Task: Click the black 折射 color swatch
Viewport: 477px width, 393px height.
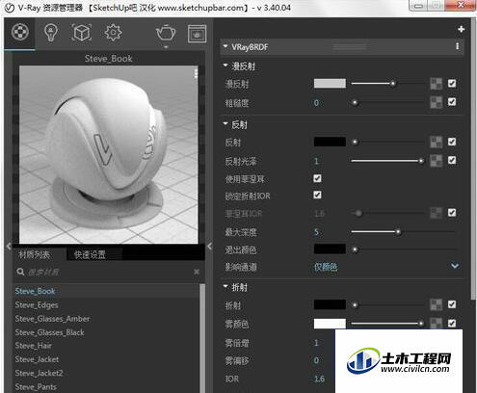Action: [x=330, y=304]
